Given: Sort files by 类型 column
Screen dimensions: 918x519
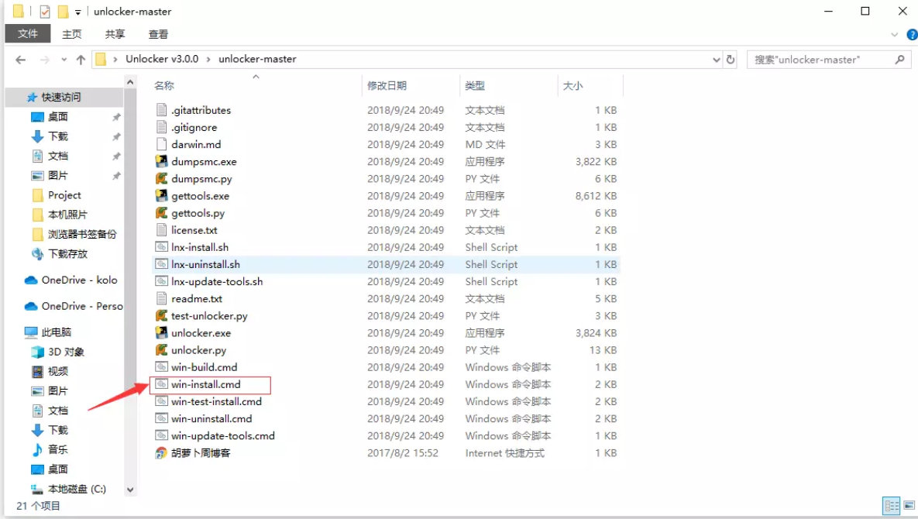Looking at the screenshot, I should [475, 85].
